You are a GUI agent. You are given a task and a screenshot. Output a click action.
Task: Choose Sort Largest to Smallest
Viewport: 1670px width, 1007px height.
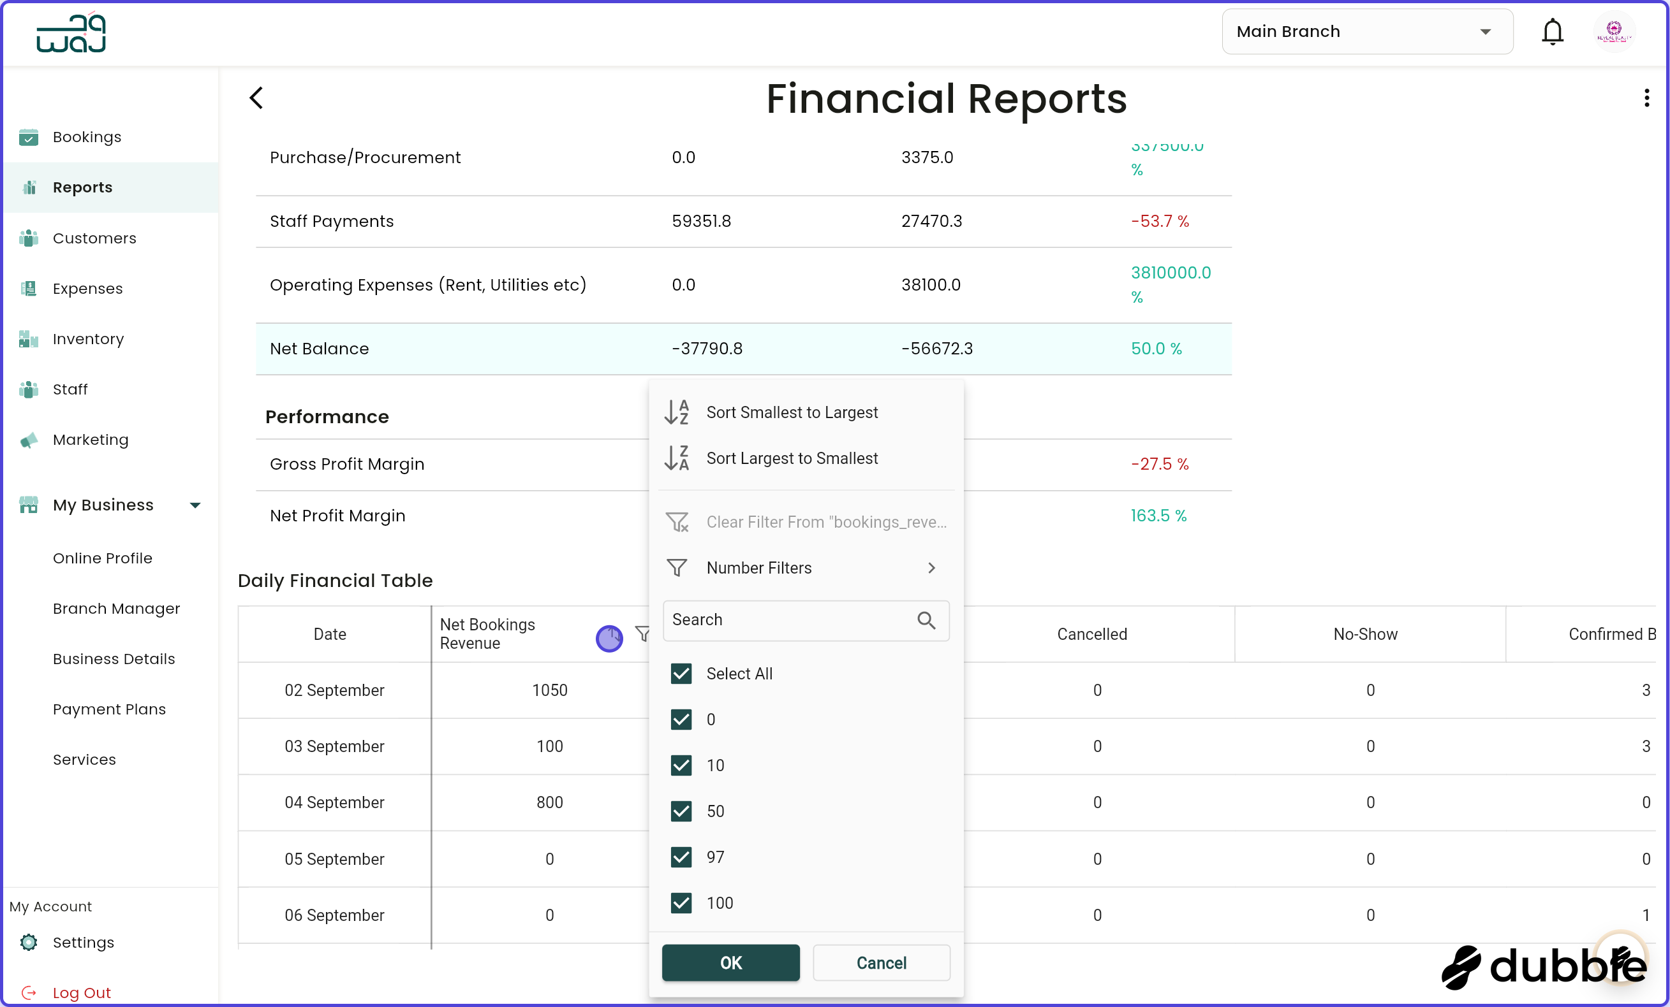(792, 458)
